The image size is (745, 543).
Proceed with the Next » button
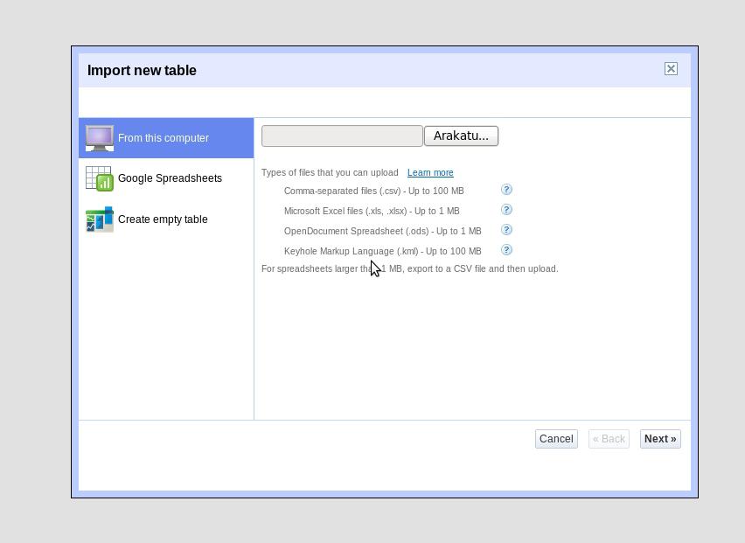[660, 439]
